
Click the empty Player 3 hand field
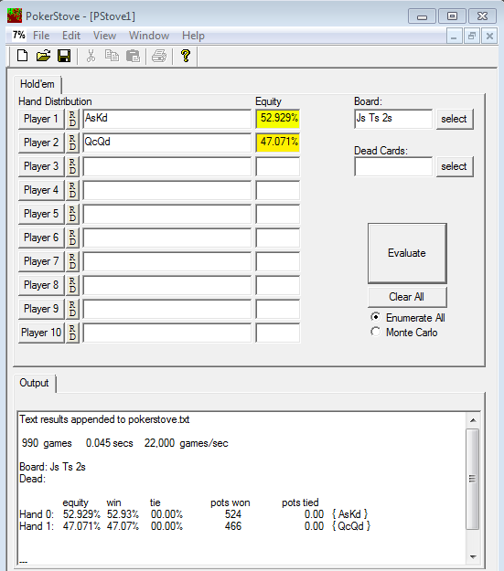pos(167,166)
